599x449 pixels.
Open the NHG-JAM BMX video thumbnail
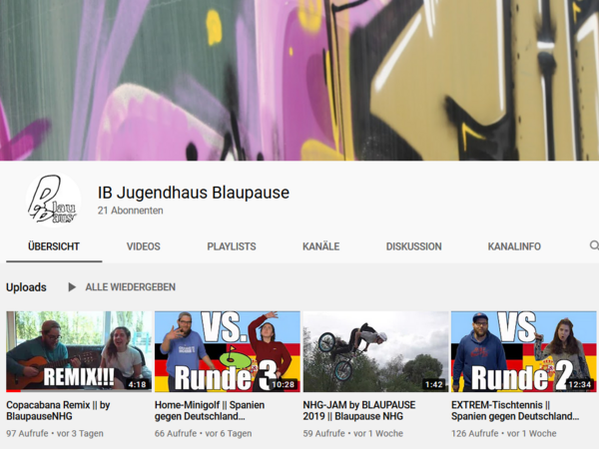[376, 351]
